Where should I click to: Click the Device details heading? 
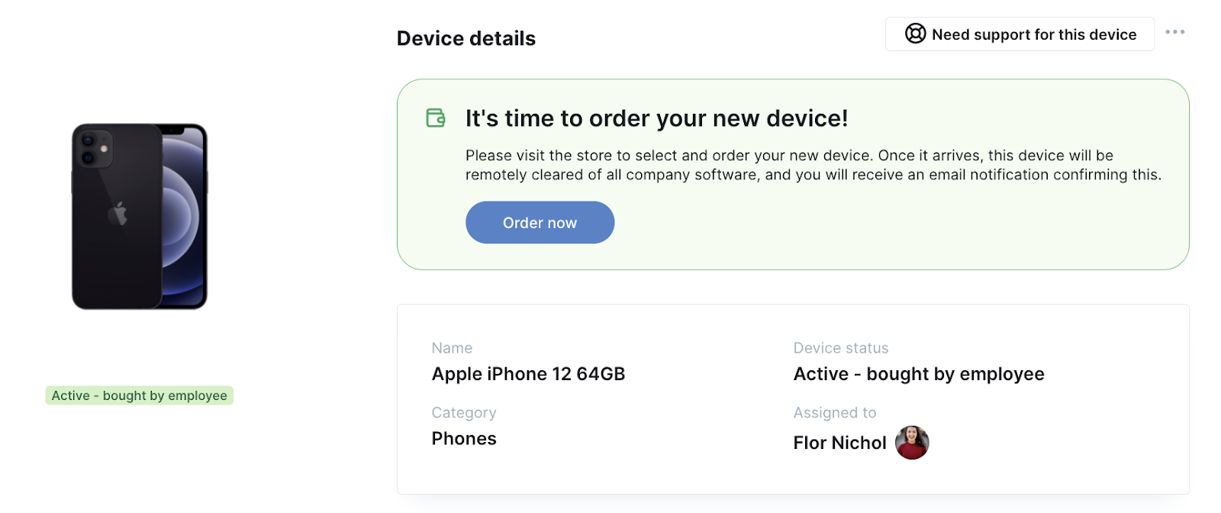466,38
